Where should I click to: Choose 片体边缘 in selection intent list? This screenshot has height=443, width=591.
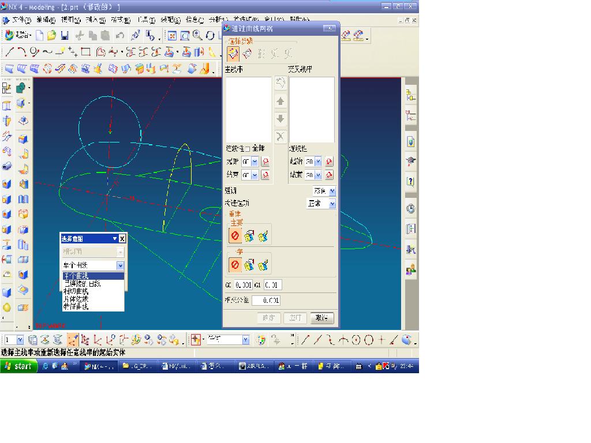(76, 299)
